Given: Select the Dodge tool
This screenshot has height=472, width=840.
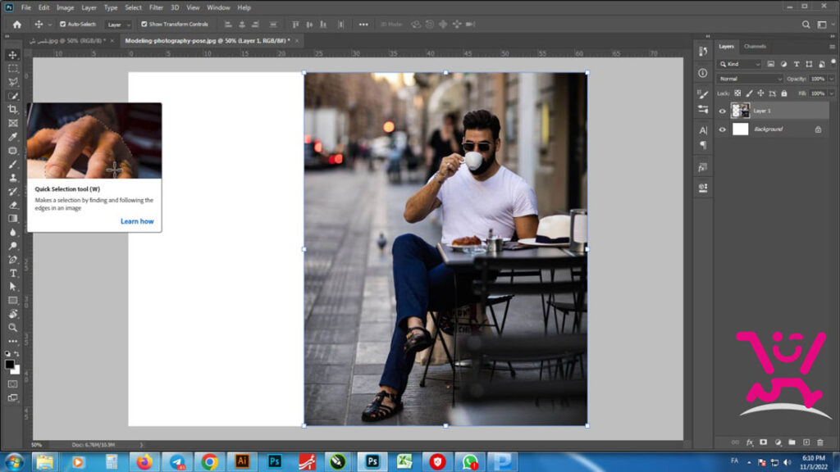Looking at the screenshot, I should pyautogui.click(x=13, y=246).
